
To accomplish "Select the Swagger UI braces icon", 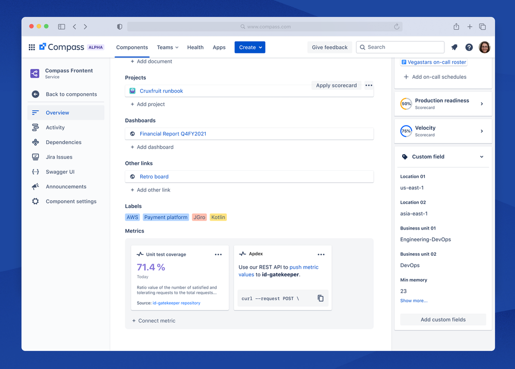I will pos(36,171).
